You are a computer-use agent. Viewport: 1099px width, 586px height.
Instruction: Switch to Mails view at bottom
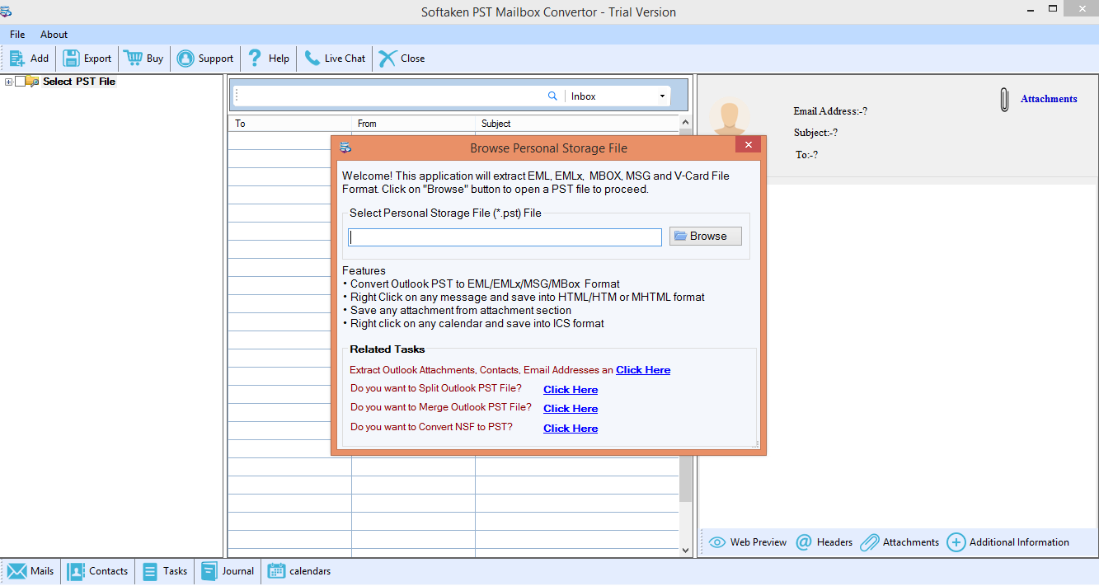[31, 571]
